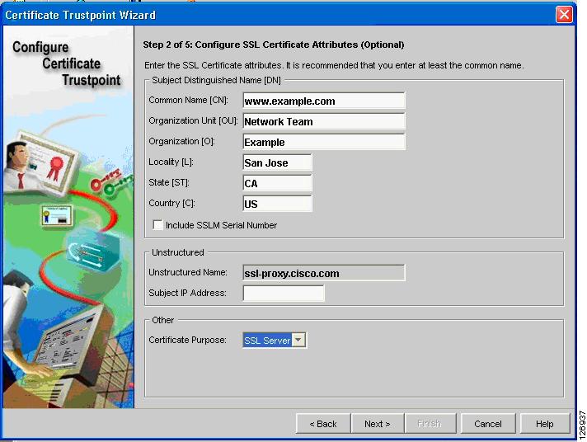This screenshot has height=442, width=587.
Task: Click the Step 2 of 5 heading text
Action: pyautogui.click(x=274, y=45)
